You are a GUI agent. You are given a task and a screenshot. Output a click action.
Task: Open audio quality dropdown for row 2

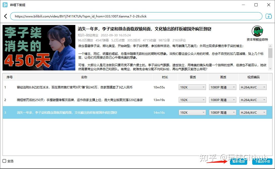coord(192,100)
